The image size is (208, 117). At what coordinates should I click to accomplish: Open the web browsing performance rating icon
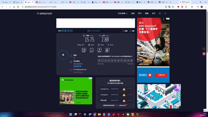(x=84, y=50)
